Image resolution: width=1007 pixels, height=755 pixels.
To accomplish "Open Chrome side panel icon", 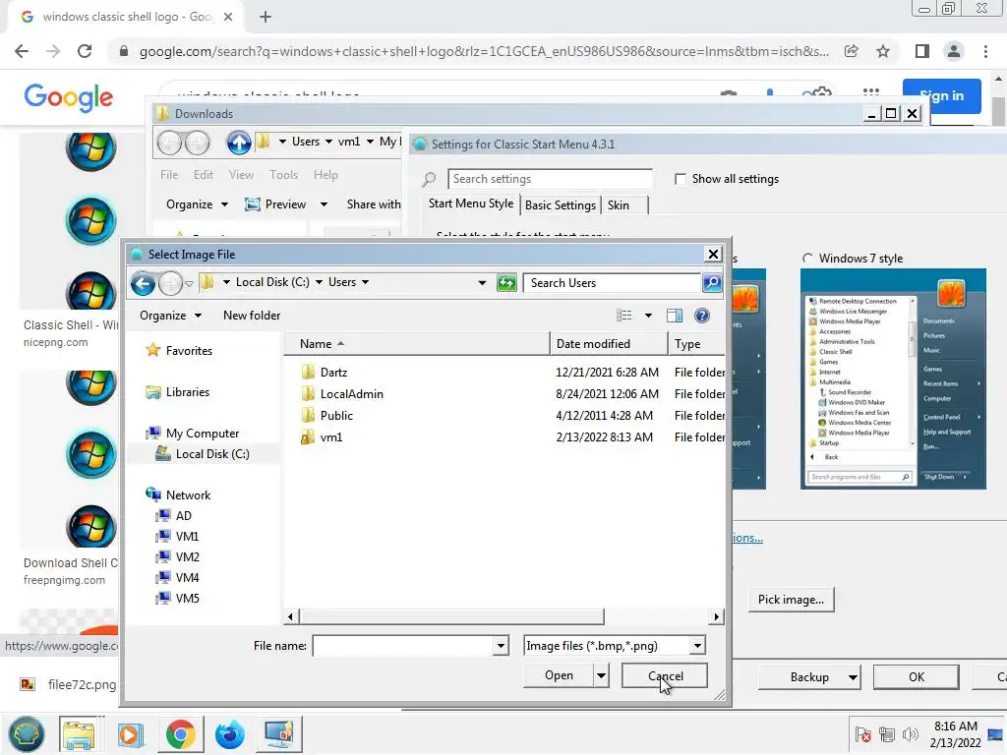I will (922, 51).
